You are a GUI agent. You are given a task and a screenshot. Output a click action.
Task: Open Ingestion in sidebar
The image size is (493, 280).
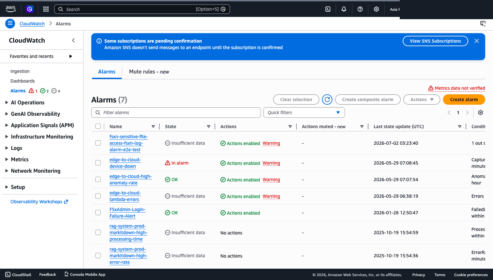[x=20, y=71]
